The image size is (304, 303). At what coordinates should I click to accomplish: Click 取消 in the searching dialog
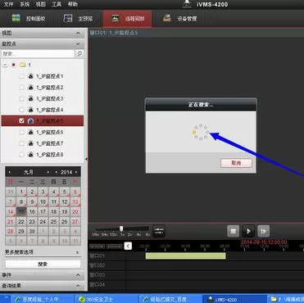[x=236, y=163]
